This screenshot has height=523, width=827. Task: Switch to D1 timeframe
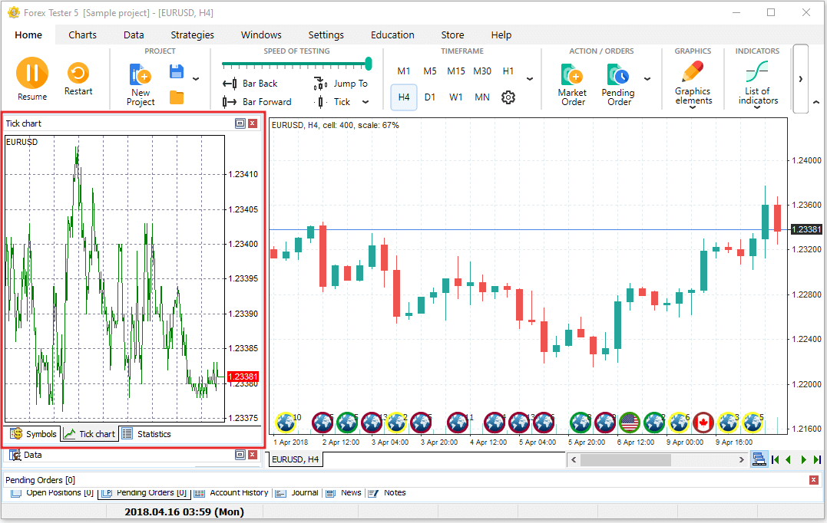tap(430, 97)
